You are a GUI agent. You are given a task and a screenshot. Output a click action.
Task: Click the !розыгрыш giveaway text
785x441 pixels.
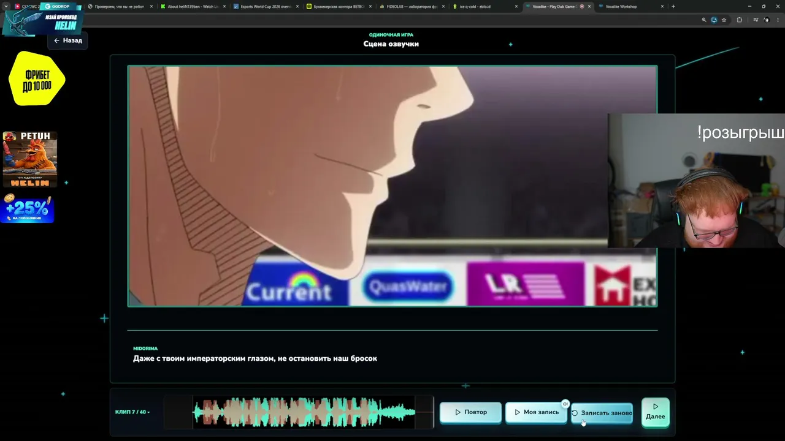[740, 133]
